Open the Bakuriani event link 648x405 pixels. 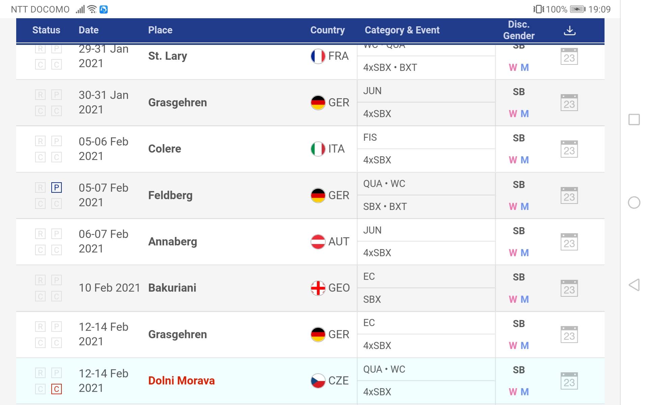pos(172,288)
